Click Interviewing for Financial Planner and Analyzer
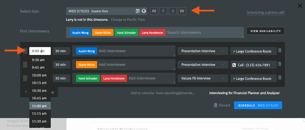305x130 pixels. [244, 93]
